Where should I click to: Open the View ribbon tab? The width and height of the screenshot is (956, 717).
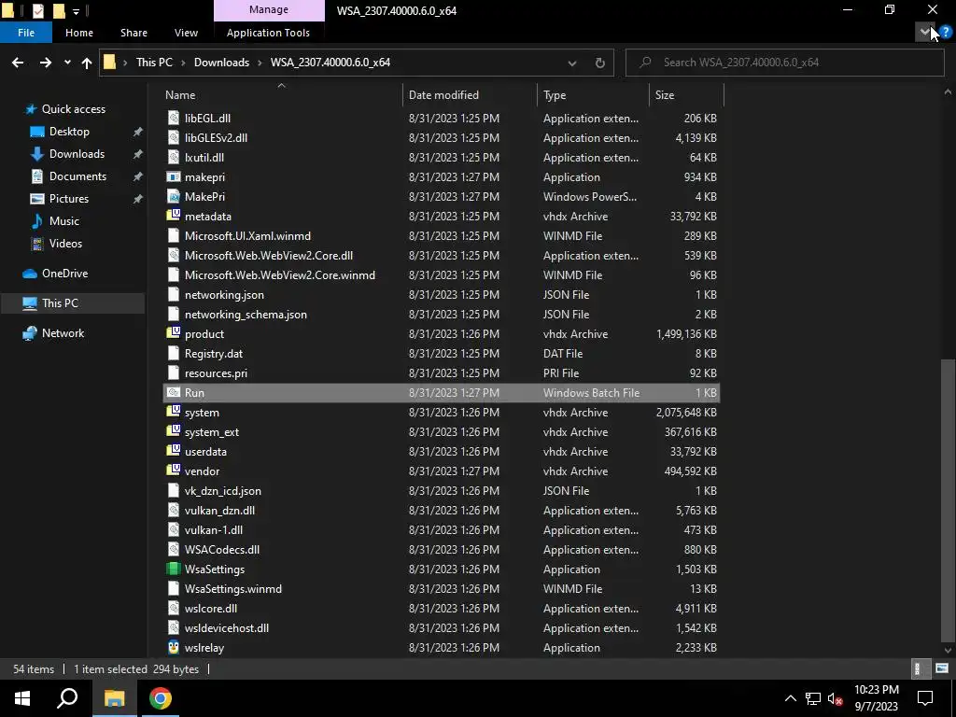(186, 33)
